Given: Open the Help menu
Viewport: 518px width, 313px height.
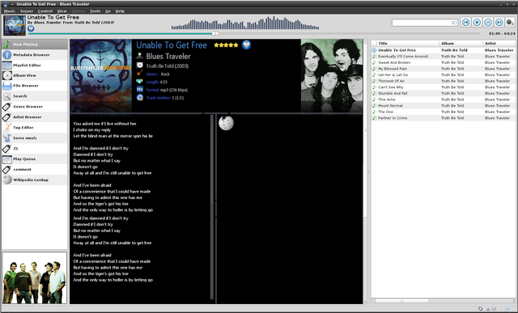Looking at the screenshot, I should pos(120,11).
